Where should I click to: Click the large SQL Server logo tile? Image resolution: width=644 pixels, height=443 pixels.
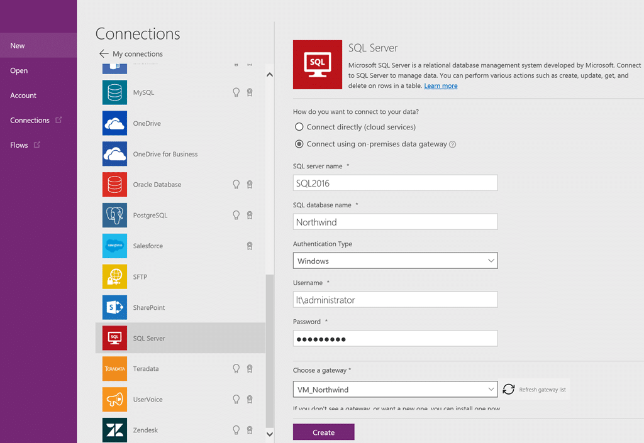317,64
